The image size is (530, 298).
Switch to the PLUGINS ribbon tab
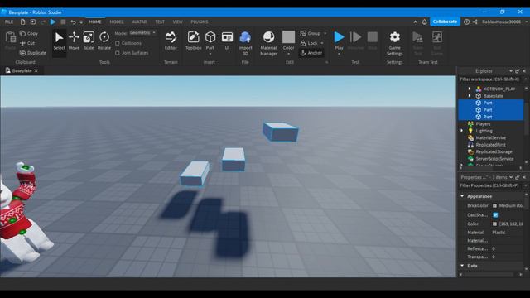point(200,22)
